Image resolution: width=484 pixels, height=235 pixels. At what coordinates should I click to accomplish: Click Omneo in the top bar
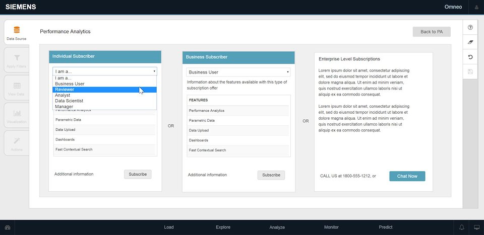coord(453,7)
